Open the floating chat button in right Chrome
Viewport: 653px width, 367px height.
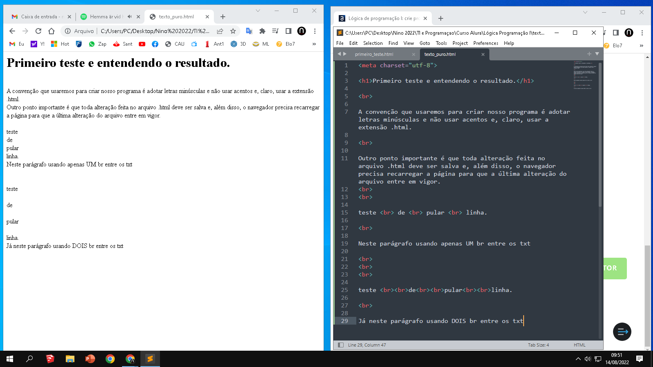622,332
